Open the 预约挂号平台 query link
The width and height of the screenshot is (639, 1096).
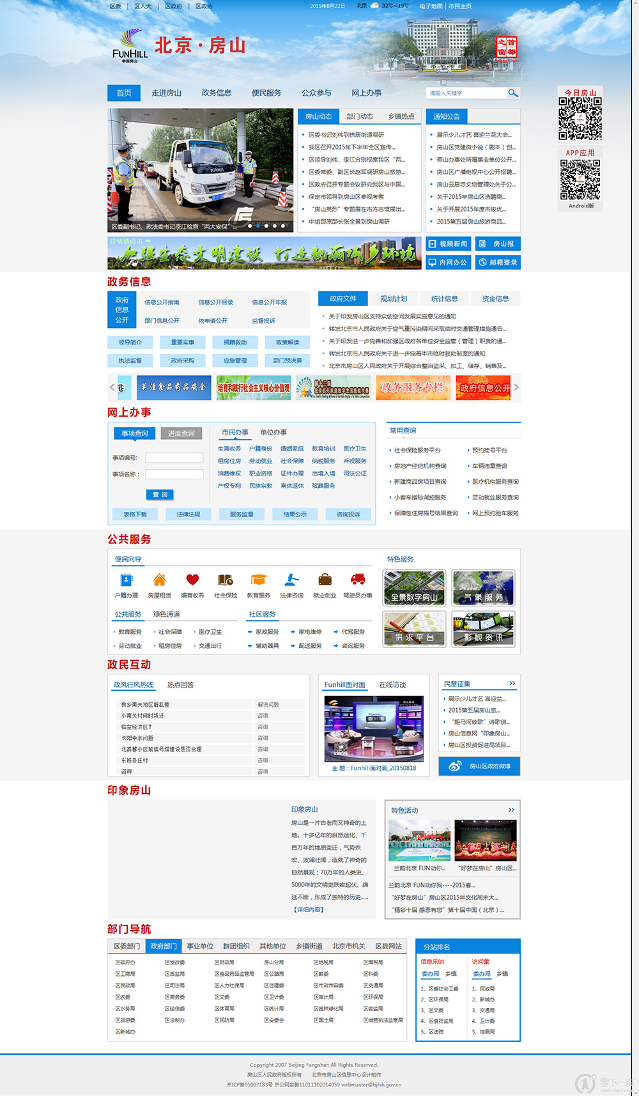[x=489, y=451]
